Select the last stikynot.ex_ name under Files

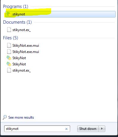coord(22,70)
